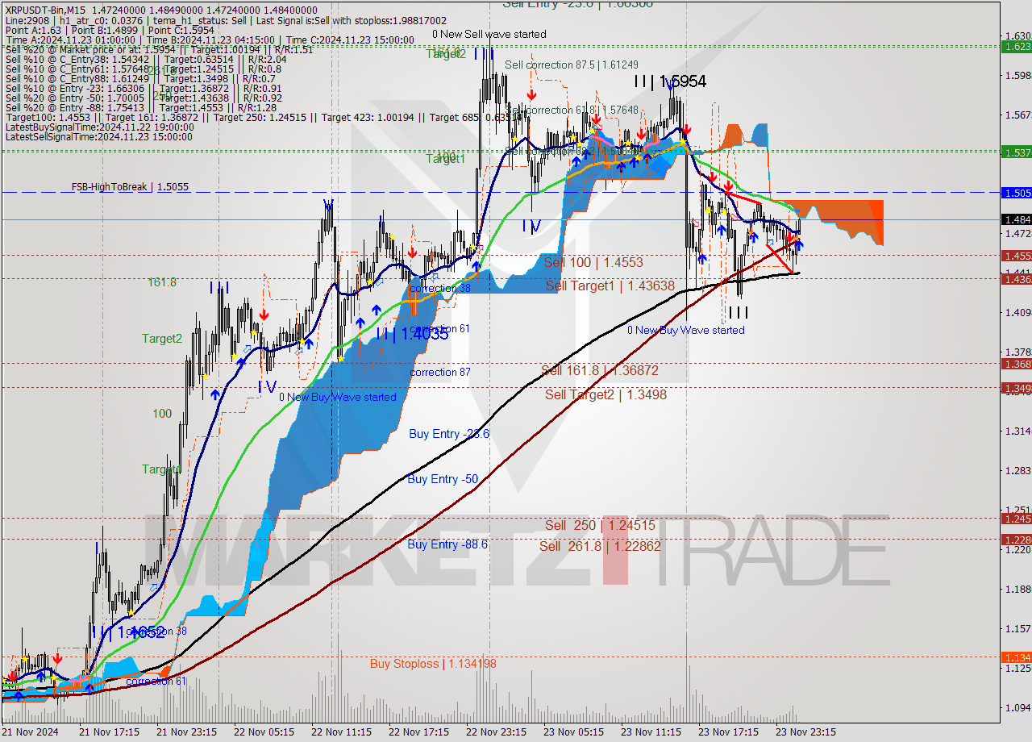
Task: Click the red 1.436 price tag
Action: point(1016,279)
